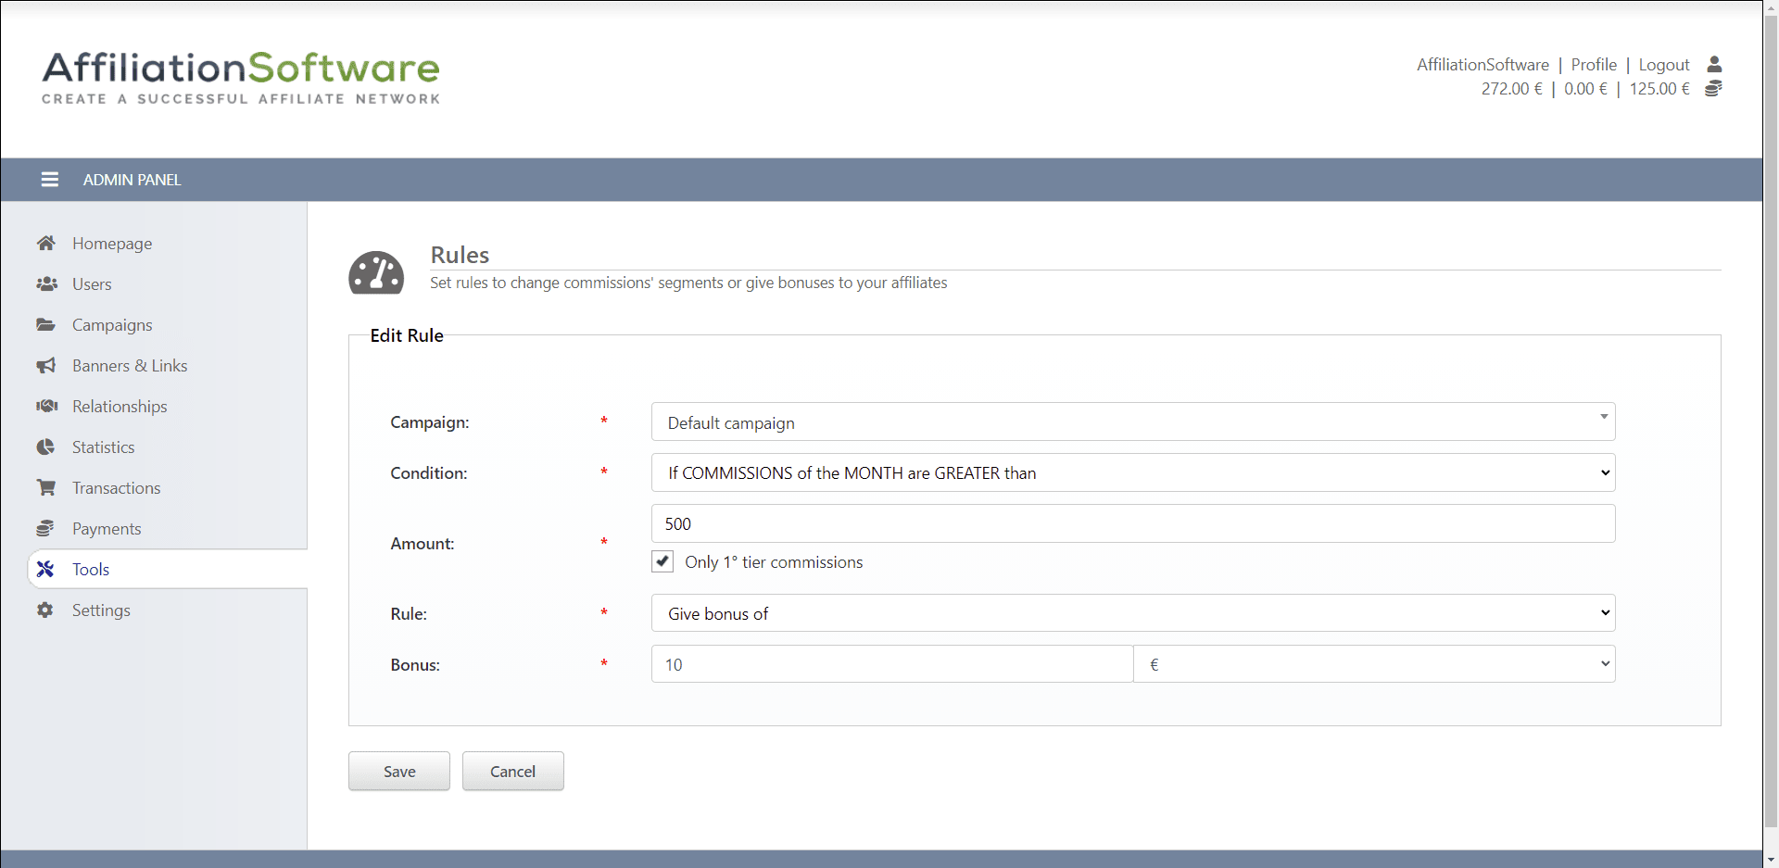Click the Transactions shopping cart icon
Image resolution: width=1779 pixels, height=868 pixels.
coord(45,487)
